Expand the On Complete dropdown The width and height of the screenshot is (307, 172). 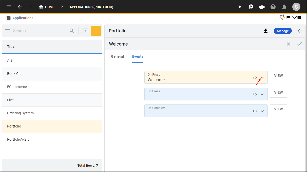pyautogui.click(x=262, y=111)
